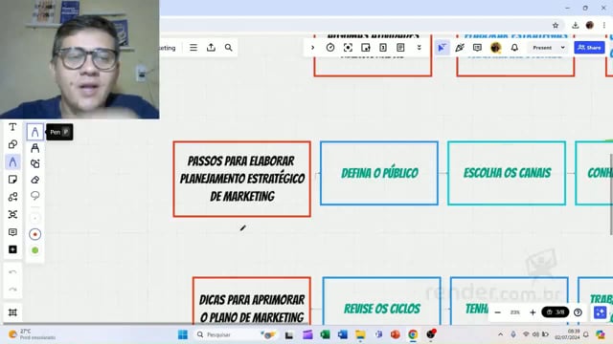Viewport: 613px width, 344px height.
Task: Click the blue Share button
Action: pos(589,48)
